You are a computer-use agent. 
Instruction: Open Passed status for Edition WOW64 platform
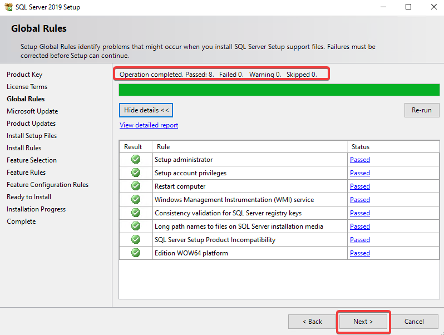[x=360, y=253]
